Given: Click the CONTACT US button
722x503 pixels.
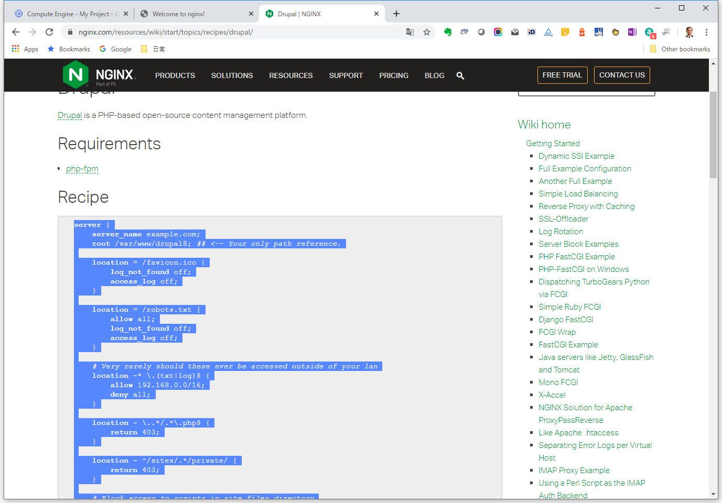Looking at the screenshot, I should tap(622, 75).
